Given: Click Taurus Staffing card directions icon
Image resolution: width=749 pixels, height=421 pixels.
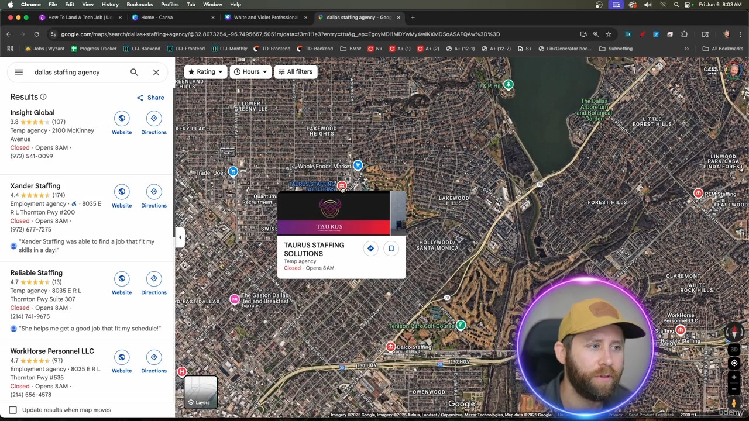Looking at the screenshot, I should [370, 249].
